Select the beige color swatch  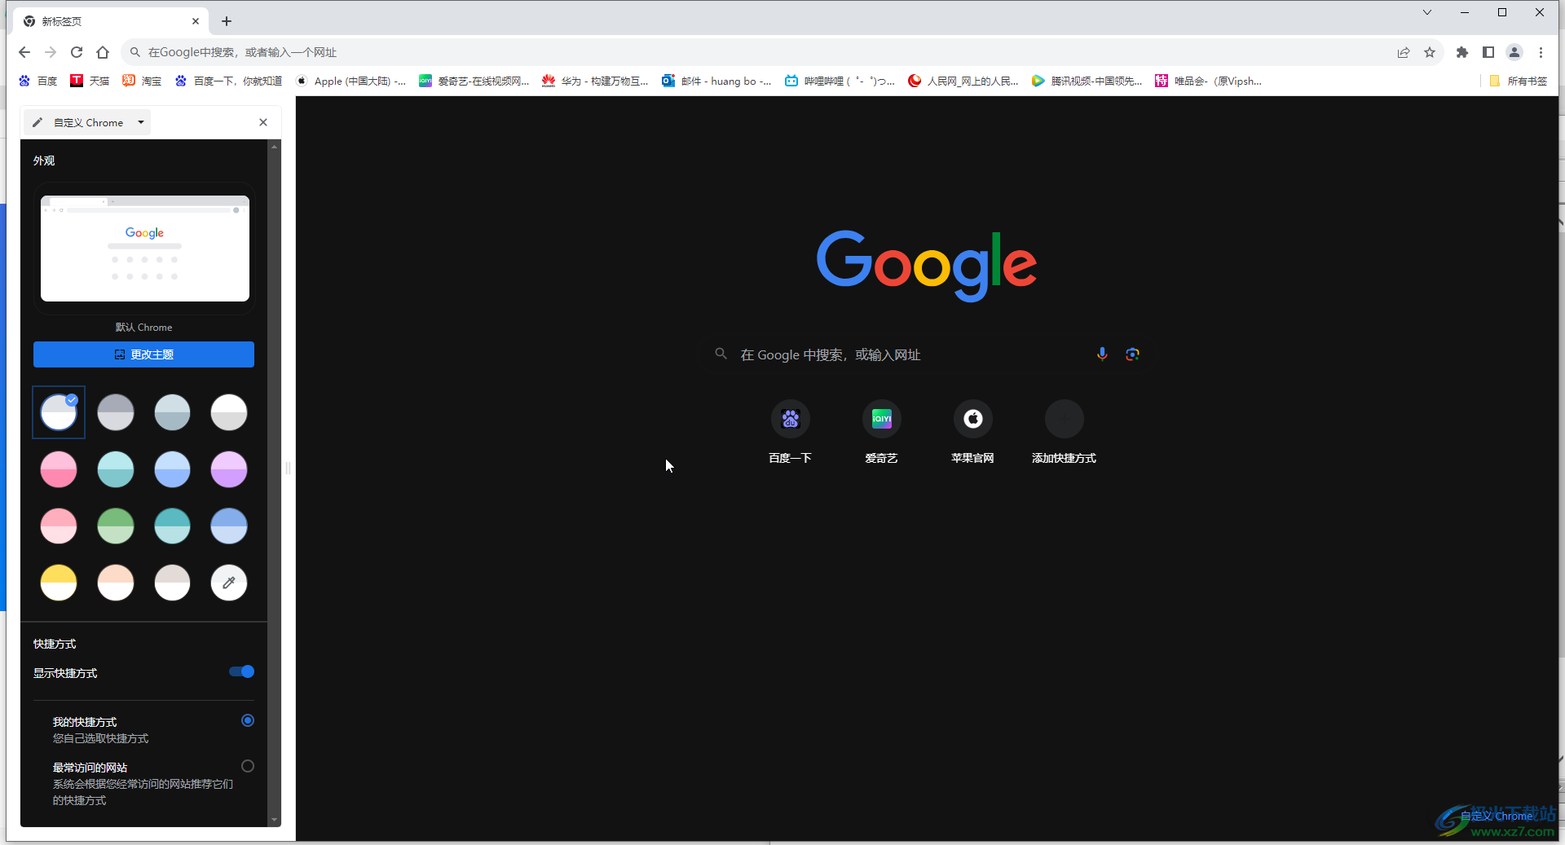click(x=172, y=583)
